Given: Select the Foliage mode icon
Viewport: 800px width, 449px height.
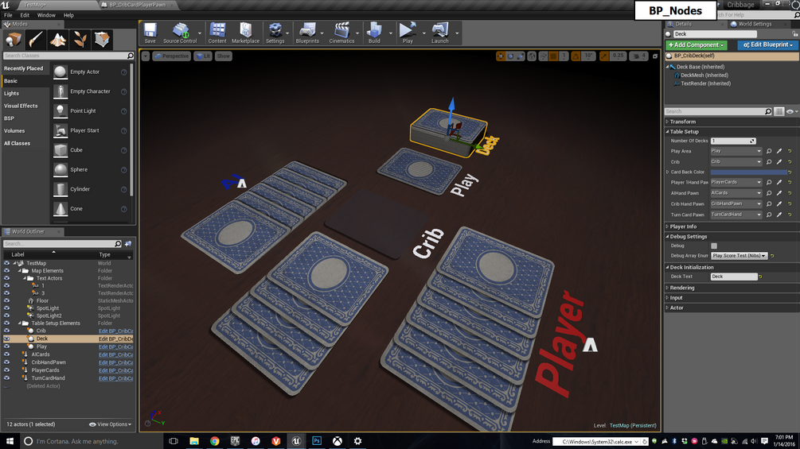Looking at the screenshot, I should click(80, 39).
